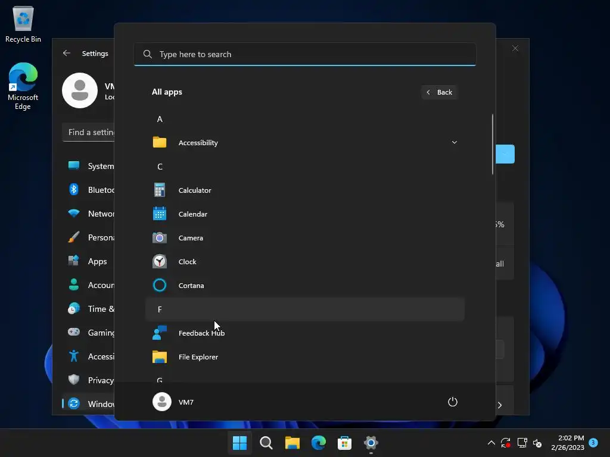Viewport: 610px width, 457px height.
Task: Open Feedback Hub icon
Action: point(160,333)
